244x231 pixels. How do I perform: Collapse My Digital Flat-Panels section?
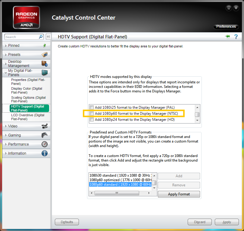click(x=6, y=73)
